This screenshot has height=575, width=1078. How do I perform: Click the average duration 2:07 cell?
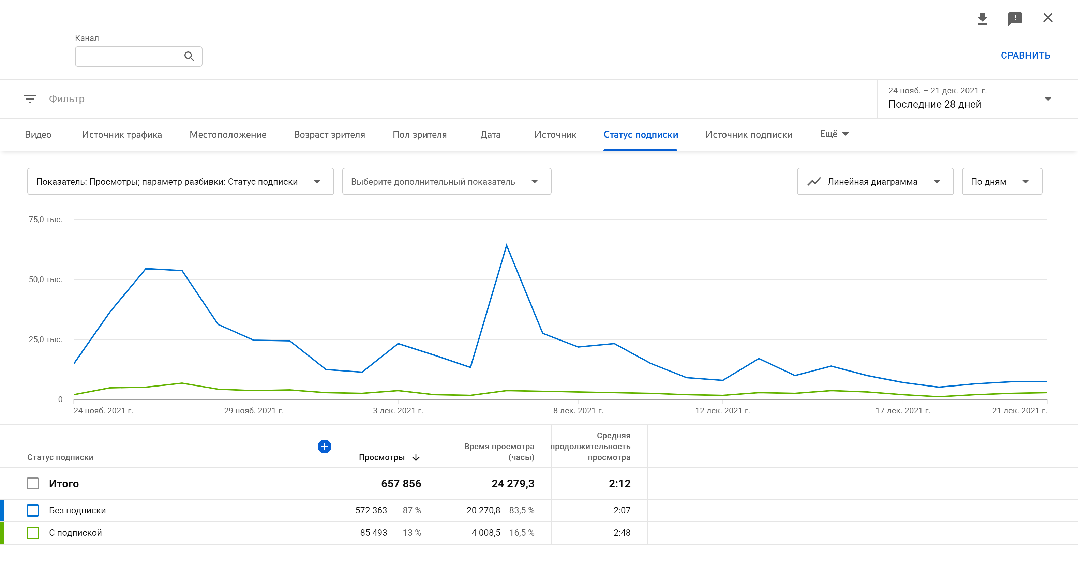622,510
